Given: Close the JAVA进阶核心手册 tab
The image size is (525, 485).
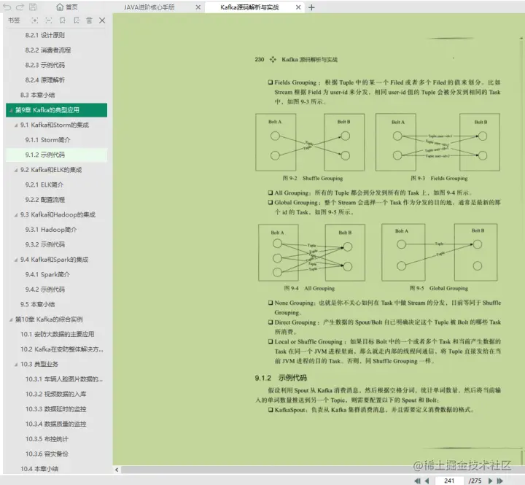Looking at the screenshot, I should (198, 7).
